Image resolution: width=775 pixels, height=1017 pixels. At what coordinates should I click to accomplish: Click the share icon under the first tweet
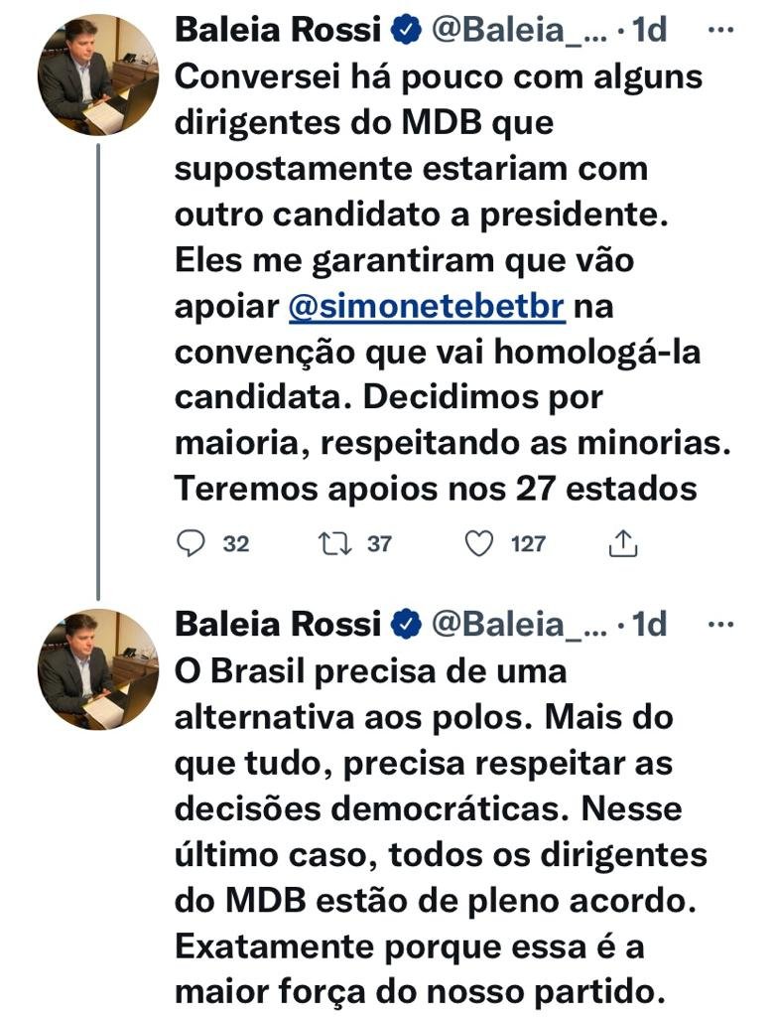(621, 543)
